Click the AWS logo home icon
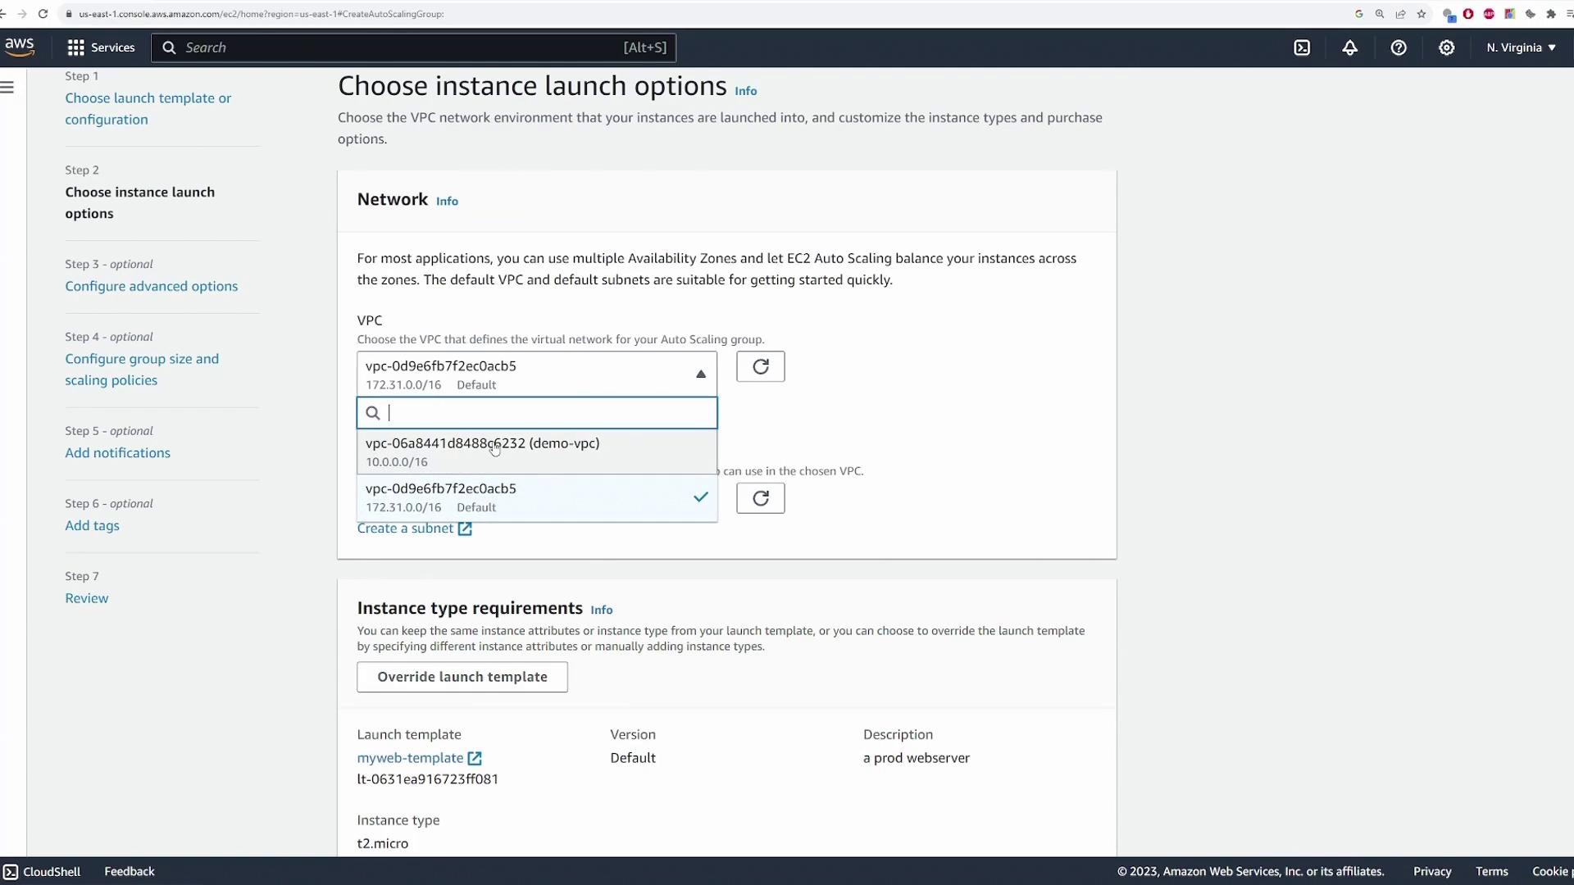Viewport: 1574px width, 885px height. coord(20,48)
